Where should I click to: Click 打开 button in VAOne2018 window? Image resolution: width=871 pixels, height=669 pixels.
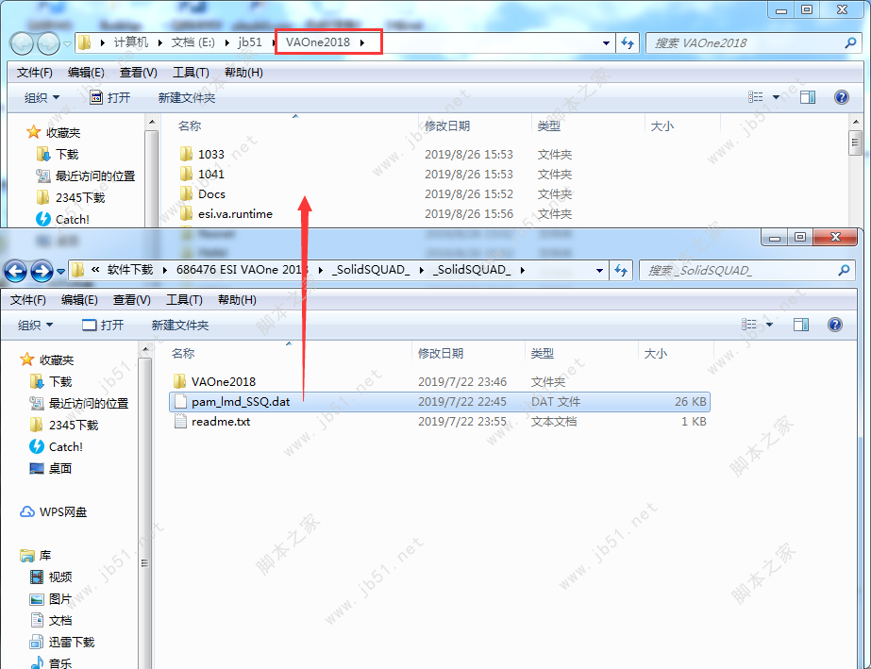pos(109,97)
